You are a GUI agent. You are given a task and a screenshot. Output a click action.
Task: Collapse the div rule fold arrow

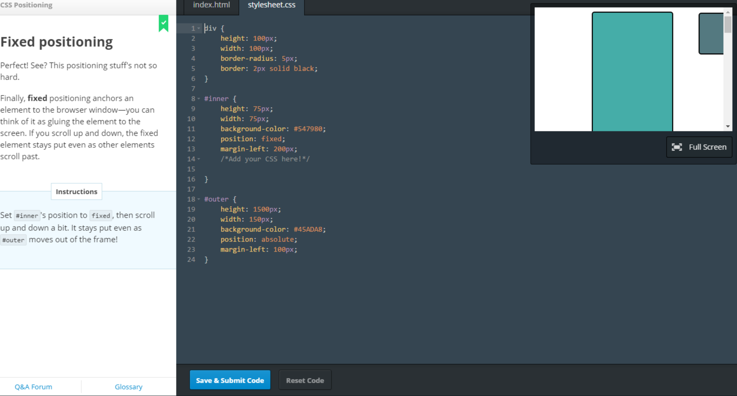[199, 28]
